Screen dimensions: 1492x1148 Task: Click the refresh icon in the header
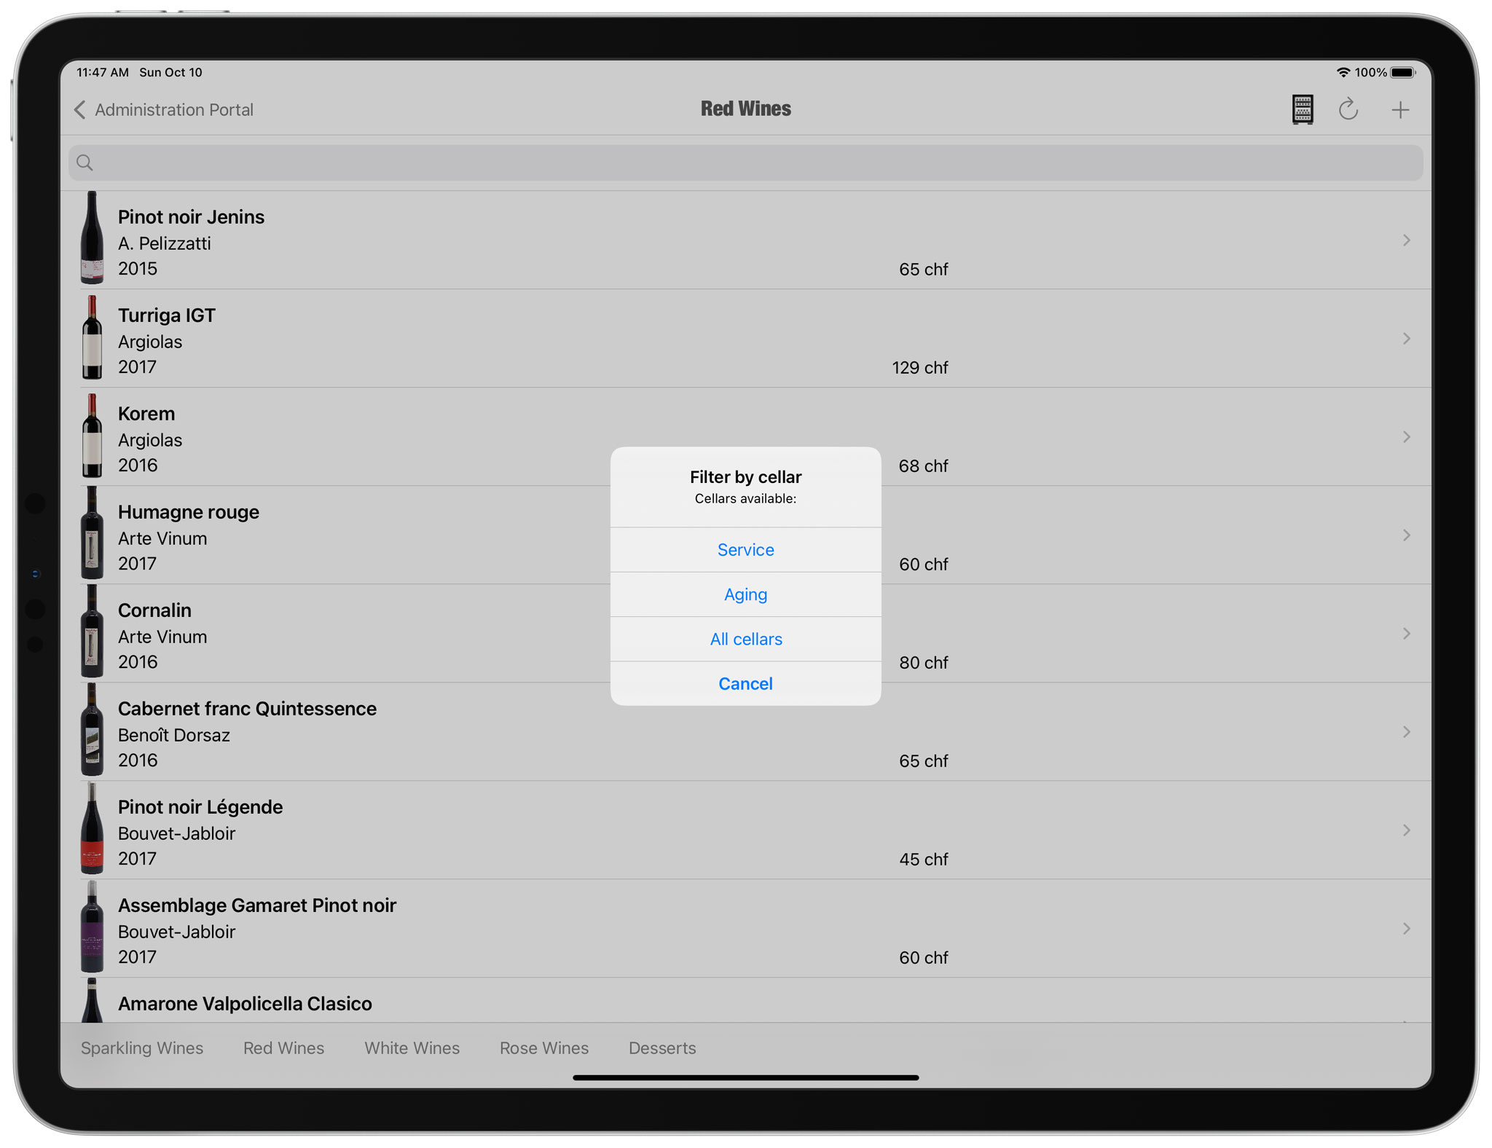point(1348,110)
